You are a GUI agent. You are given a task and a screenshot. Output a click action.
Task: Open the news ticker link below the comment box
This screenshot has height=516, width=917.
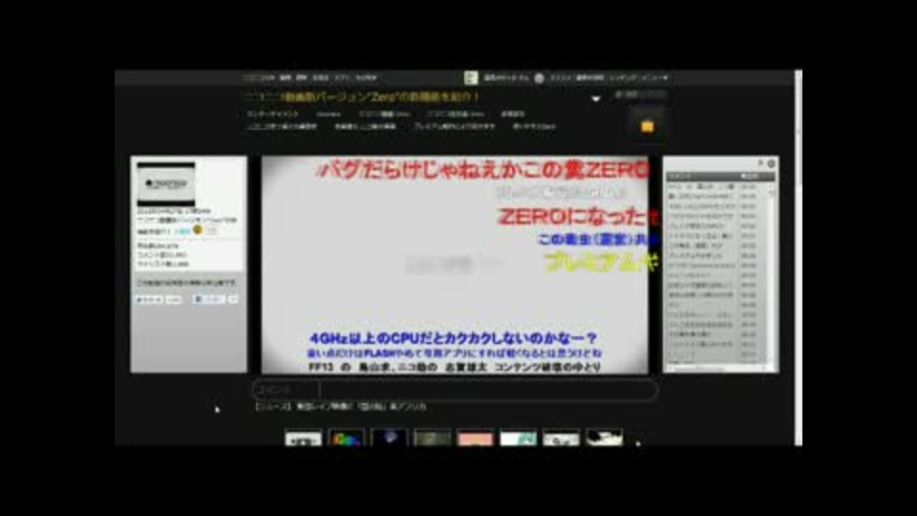(341, 407)
